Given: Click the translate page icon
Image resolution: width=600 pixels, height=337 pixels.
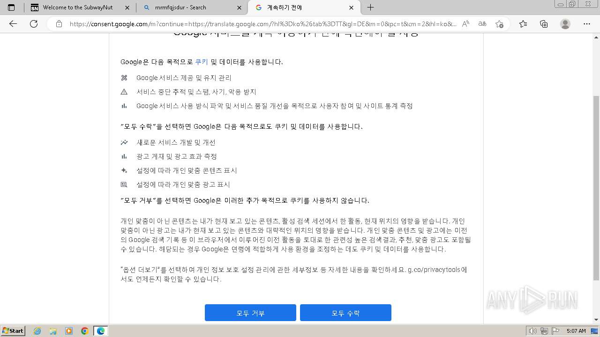Looking at the screenshot, I should pos(482,24).
